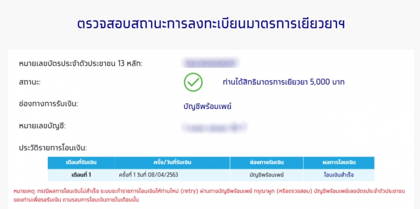Click the ประวัติรายการโอนเงิน section label
Image resolution: width=420 pixels, height=209 pixels.
coord(53,148)
